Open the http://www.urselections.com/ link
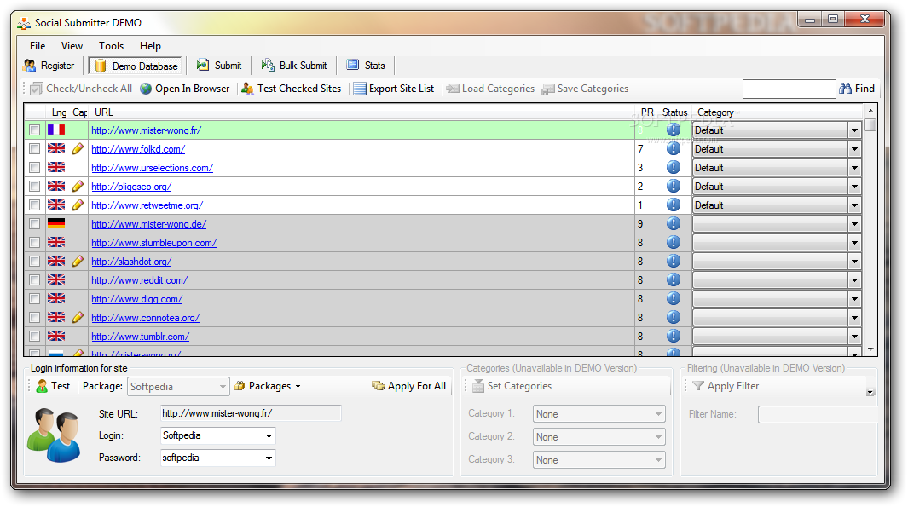 pyautogui.click(x=153, y=168)
